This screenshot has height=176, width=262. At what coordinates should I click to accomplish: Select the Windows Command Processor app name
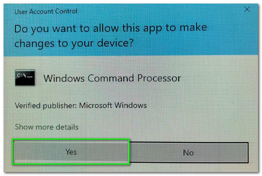tap(112, 78)
